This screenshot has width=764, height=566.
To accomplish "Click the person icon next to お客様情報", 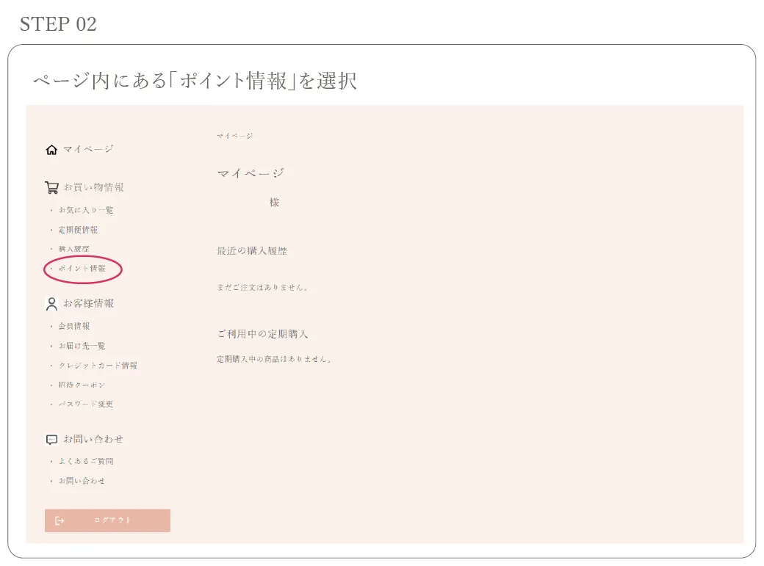I will [x=51, y=302].
